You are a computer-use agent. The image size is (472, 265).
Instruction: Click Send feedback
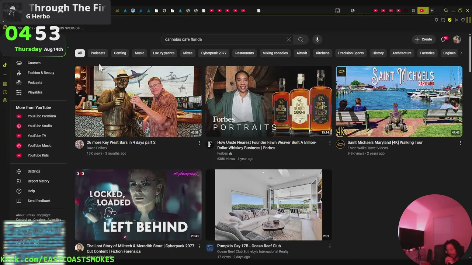[x=39, y=201]
